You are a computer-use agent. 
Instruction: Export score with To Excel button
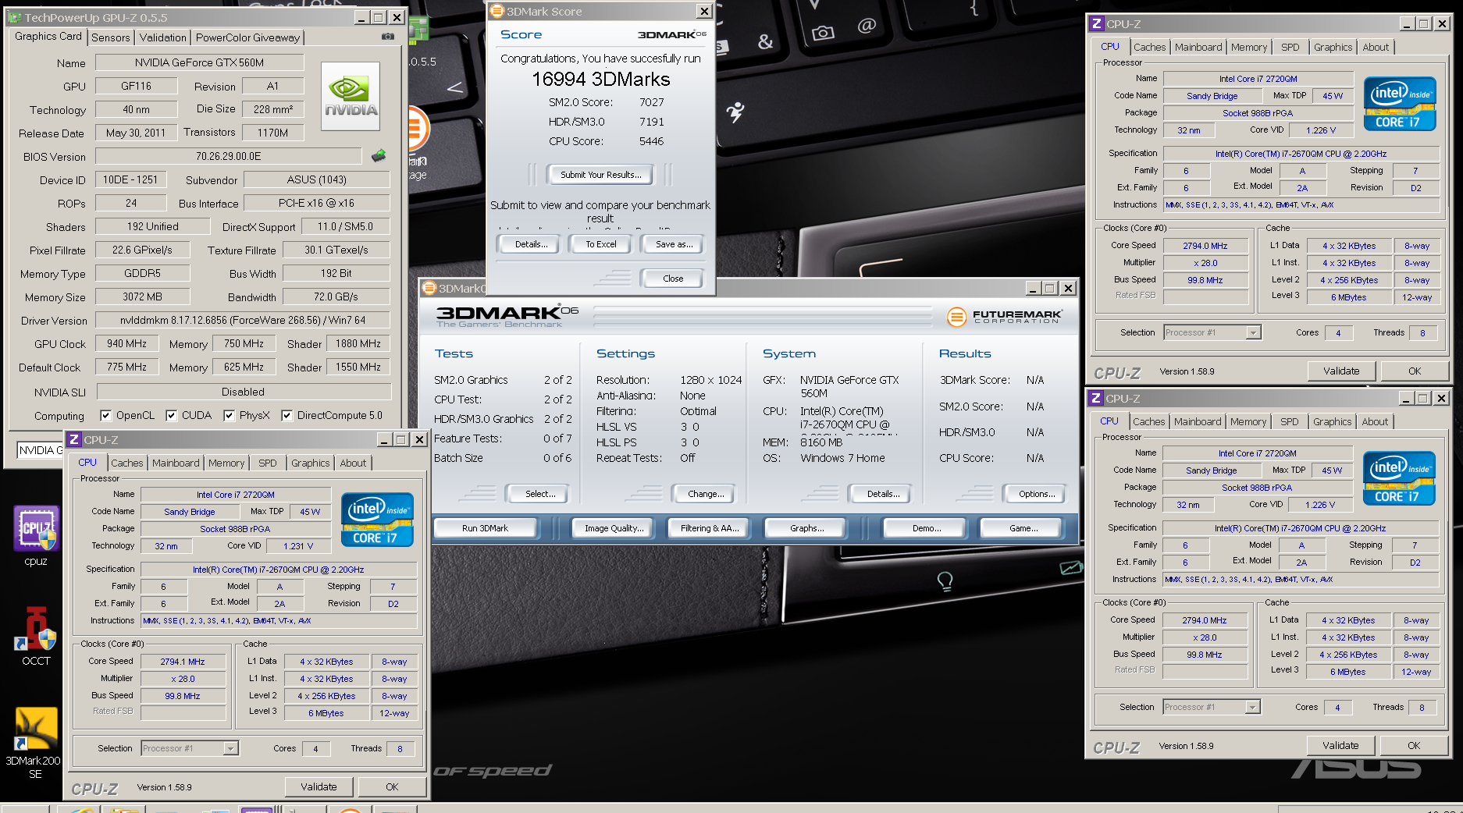click(601, 244)
